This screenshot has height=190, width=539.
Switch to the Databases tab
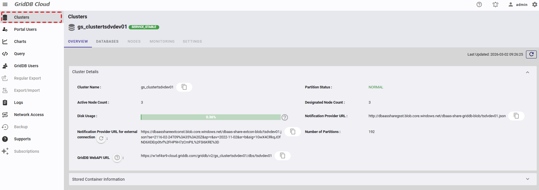[x=107, y=42]
